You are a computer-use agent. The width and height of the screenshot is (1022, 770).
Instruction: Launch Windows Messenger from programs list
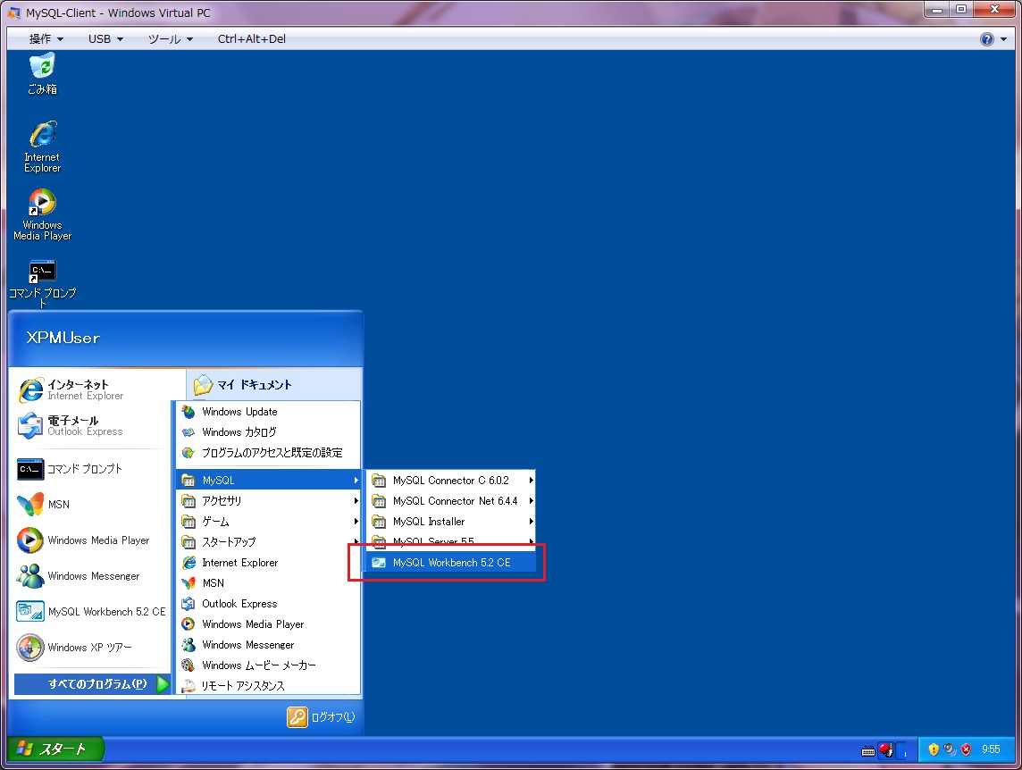269,645
